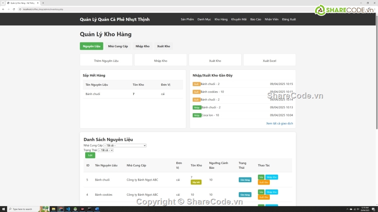Viewport: 378px width, 212px height.
Task: Click the Xuất Kho action card
Action: click(x=215, y=61)
